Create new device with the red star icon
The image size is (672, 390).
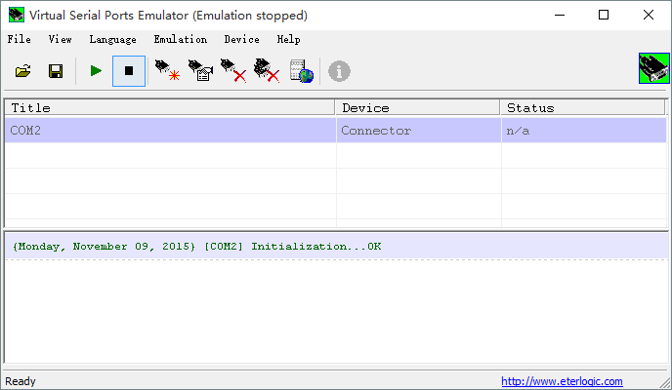click(167, 71)
